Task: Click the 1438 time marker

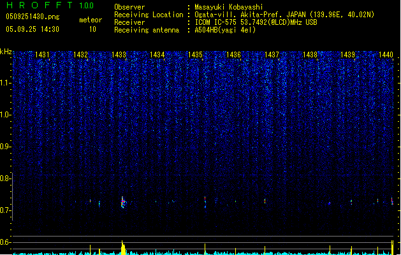Action: [x=310, y=55]
